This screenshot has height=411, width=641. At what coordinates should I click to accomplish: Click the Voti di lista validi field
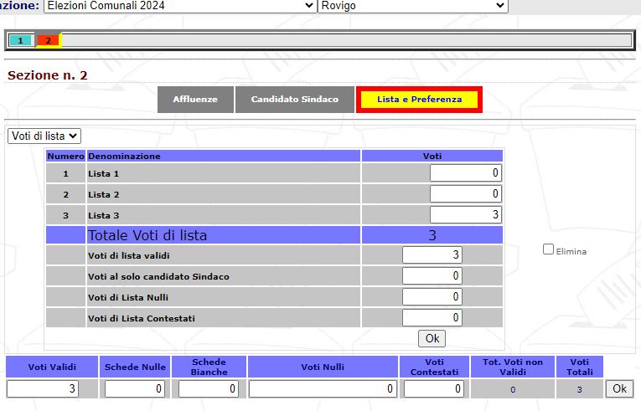click(x=432, y=255)
